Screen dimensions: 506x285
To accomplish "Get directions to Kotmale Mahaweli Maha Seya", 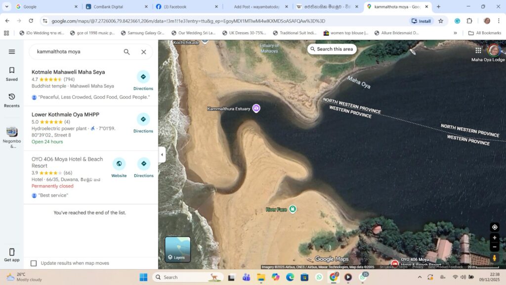I will (x=143, y=80).
